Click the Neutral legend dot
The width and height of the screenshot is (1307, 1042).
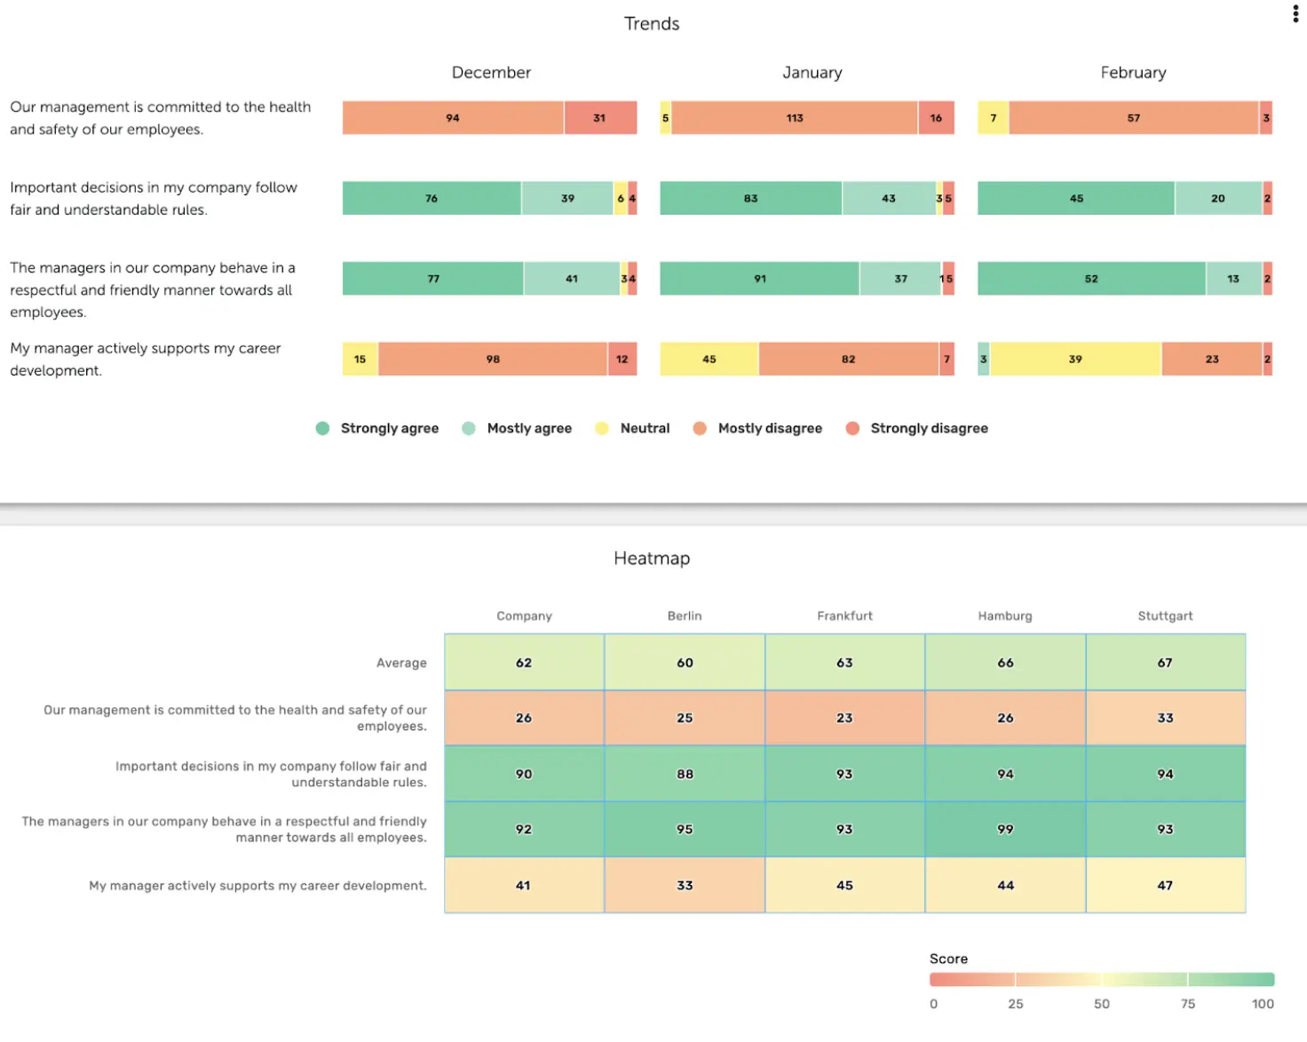coord(602,428)
